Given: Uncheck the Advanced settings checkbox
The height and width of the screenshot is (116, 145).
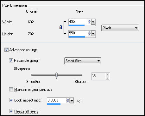Looking at the screenshot, I should pyautogui.click(x=6, y=50).
